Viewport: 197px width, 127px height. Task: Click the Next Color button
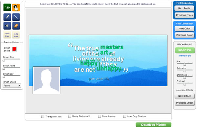click(185, 29)
